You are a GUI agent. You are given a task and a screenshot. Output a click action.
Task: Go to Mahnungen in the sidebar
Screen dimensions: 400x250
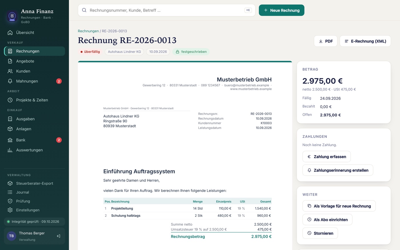35,81
